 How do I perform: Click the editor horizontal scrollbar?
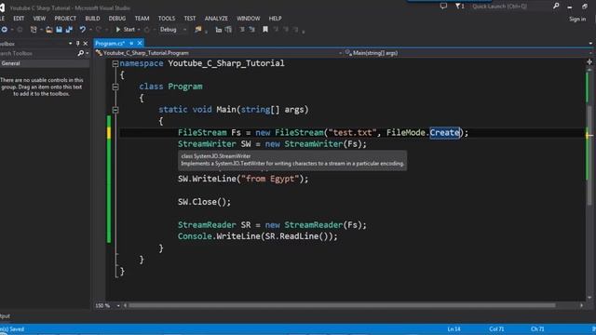(342, 305)
